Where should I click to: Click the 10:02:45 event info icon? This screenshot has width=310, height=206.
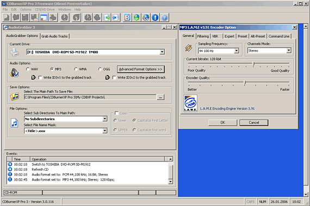coord(10,179)
